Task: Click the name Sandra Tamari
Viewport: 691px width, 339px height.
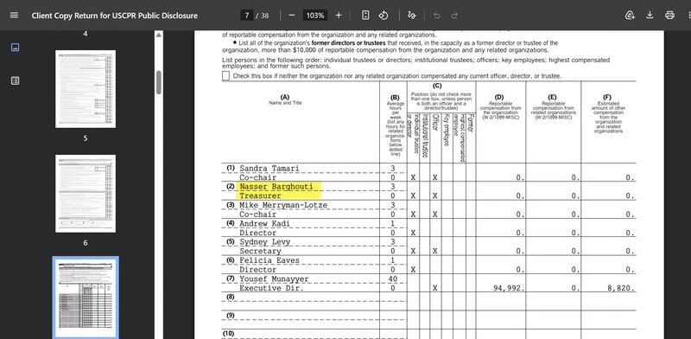Action: tap(269, 168)
